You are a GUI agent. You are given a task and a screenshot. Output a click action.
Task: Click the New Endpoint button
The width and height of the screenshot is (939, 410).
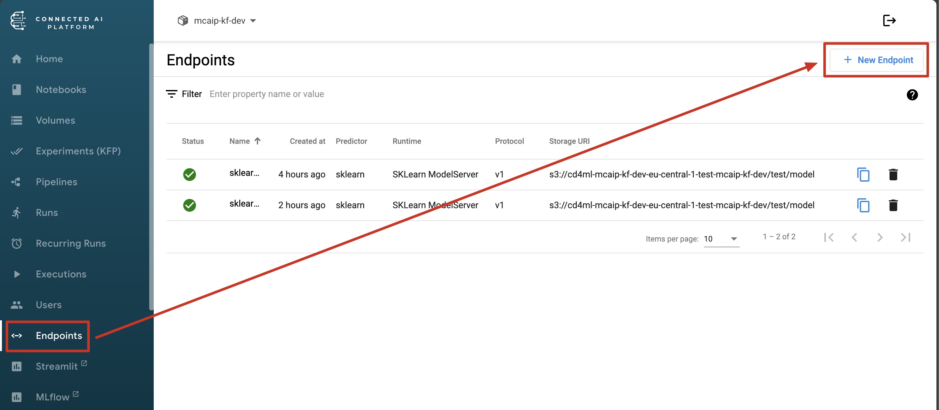[877, 60]
